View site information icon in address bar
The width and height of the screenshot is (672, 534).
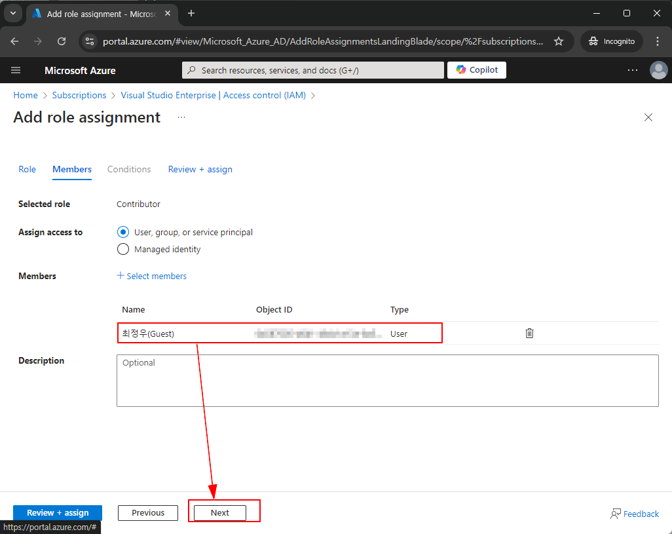point(90,41)
